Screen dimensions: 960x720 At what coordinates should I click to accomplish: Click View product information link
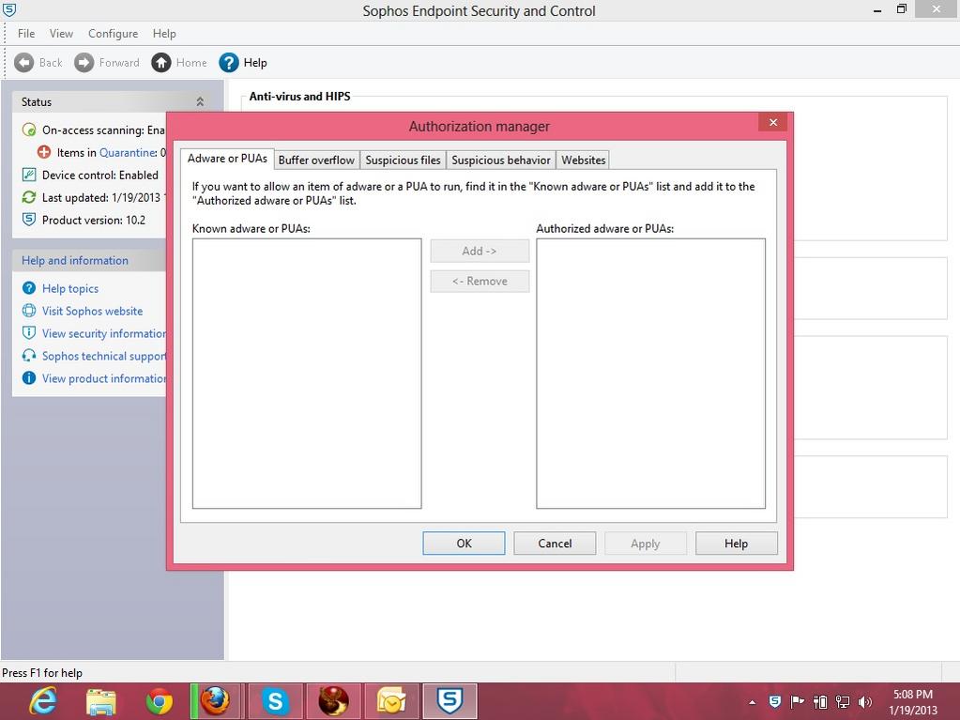pos(104,378)
